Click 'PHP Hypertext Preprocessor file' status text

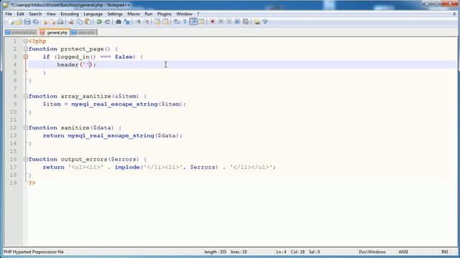[34, 252]
